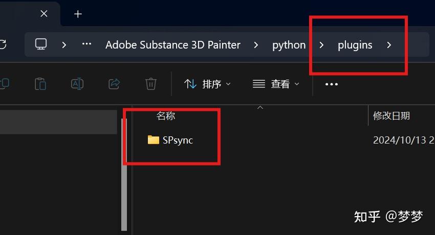The image size is (435, 235).
Task: Click the share icon
Action: click(114, 84)
